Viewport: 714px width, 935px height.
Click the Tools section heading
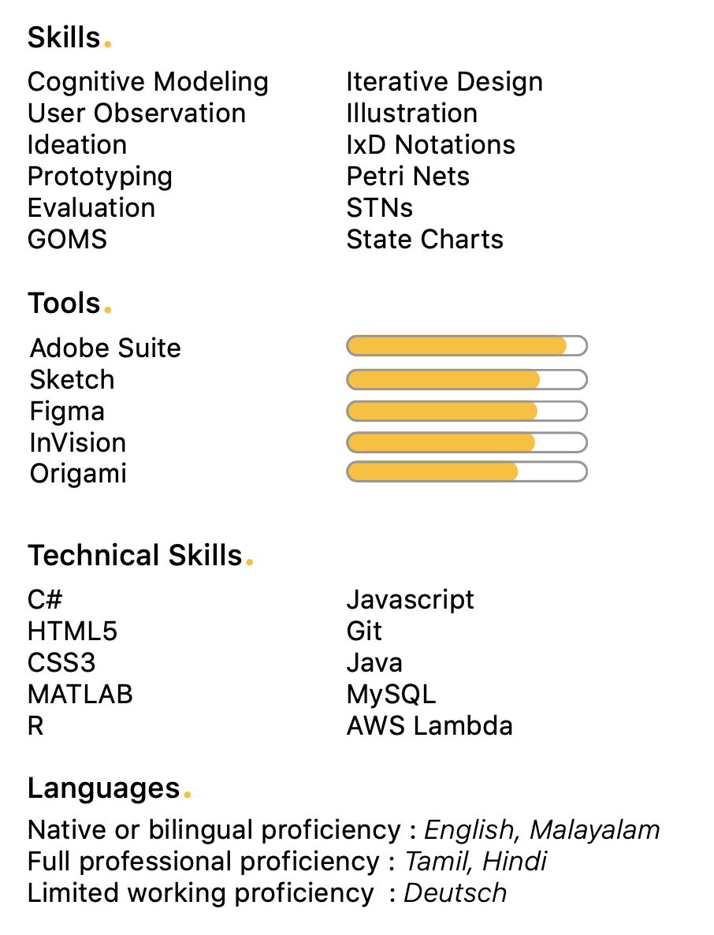(x=64, y=304)
